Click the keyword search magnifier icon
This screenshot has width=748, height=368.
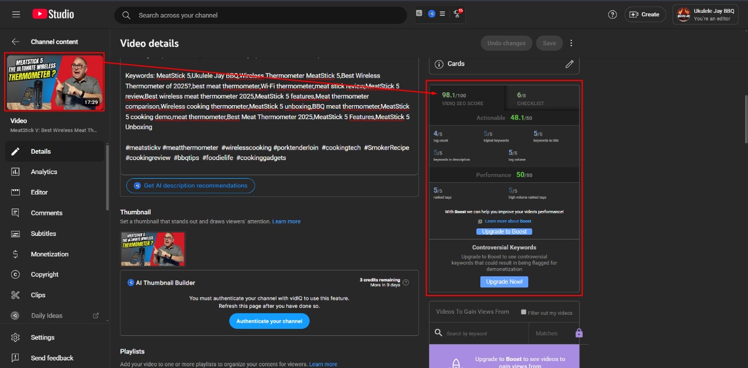438,333
